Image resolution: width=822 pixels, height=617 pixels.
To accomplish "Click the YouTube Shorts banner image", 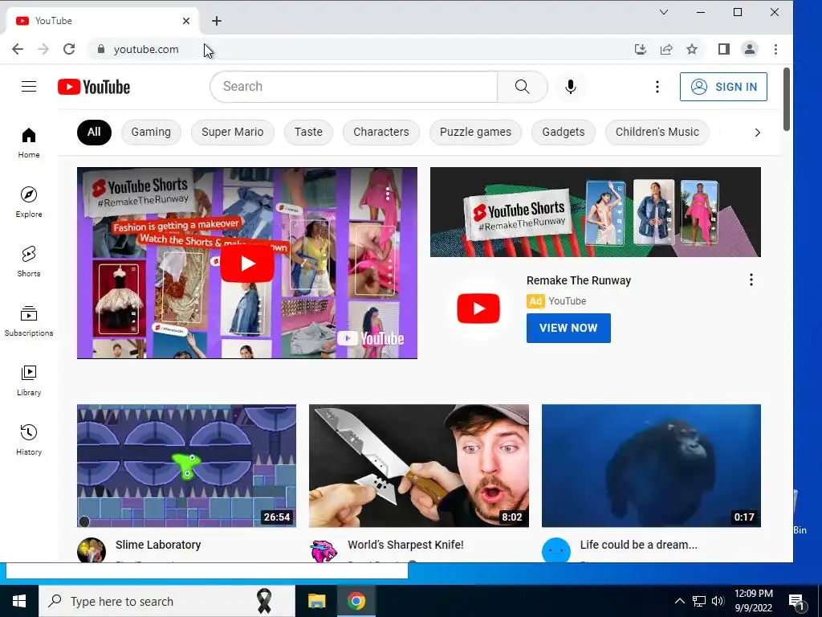I will 596,212.
